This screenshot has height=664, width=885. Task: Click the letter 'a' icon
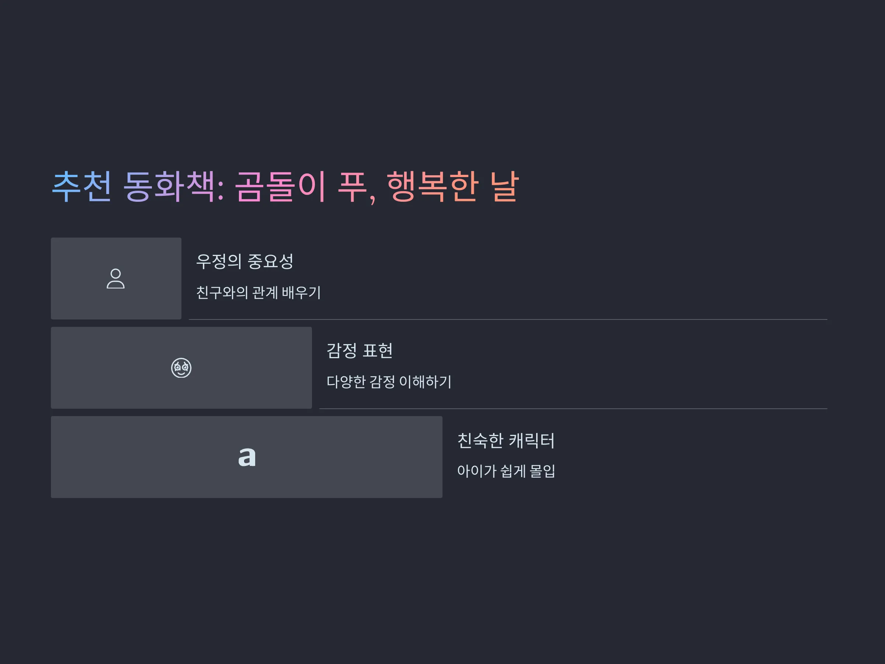click(247, 457)
